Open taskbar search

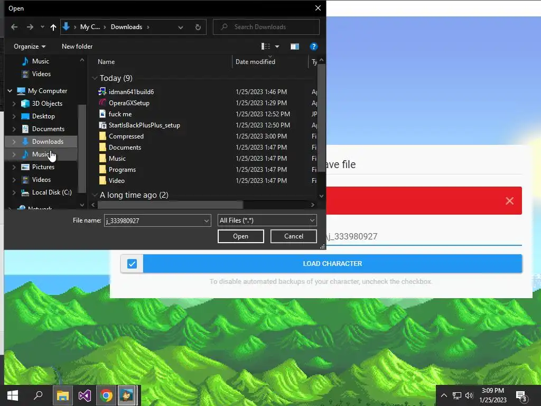[38, 395]
